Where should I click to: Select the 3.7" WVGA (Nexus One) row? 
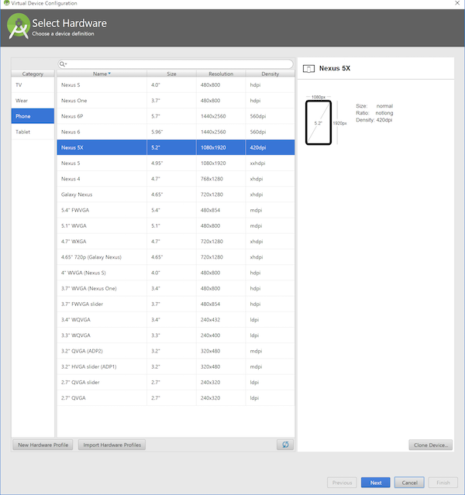pyautogui.click(x=176, y=288)
